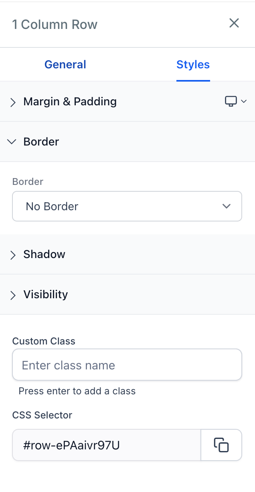Click the Border section heading text
This screenshot has width=255, height=492.
point(41,142)
